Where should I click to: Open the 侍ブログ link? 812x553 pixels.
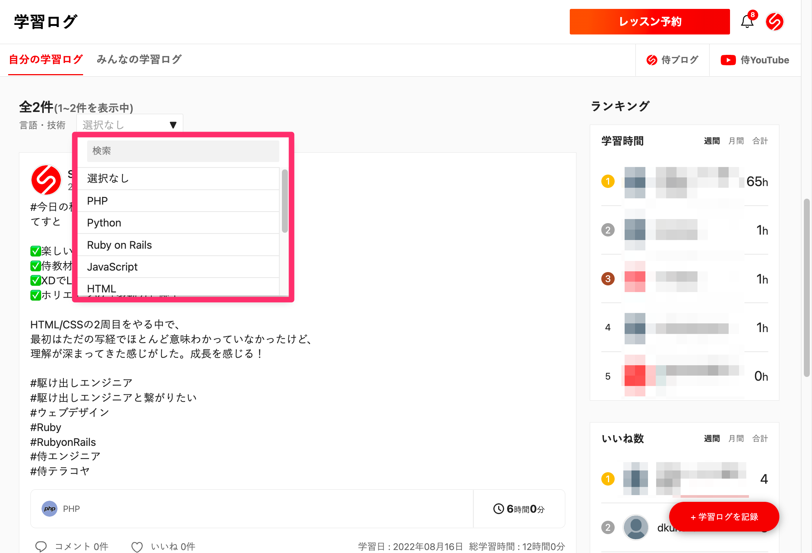[673, 60]
